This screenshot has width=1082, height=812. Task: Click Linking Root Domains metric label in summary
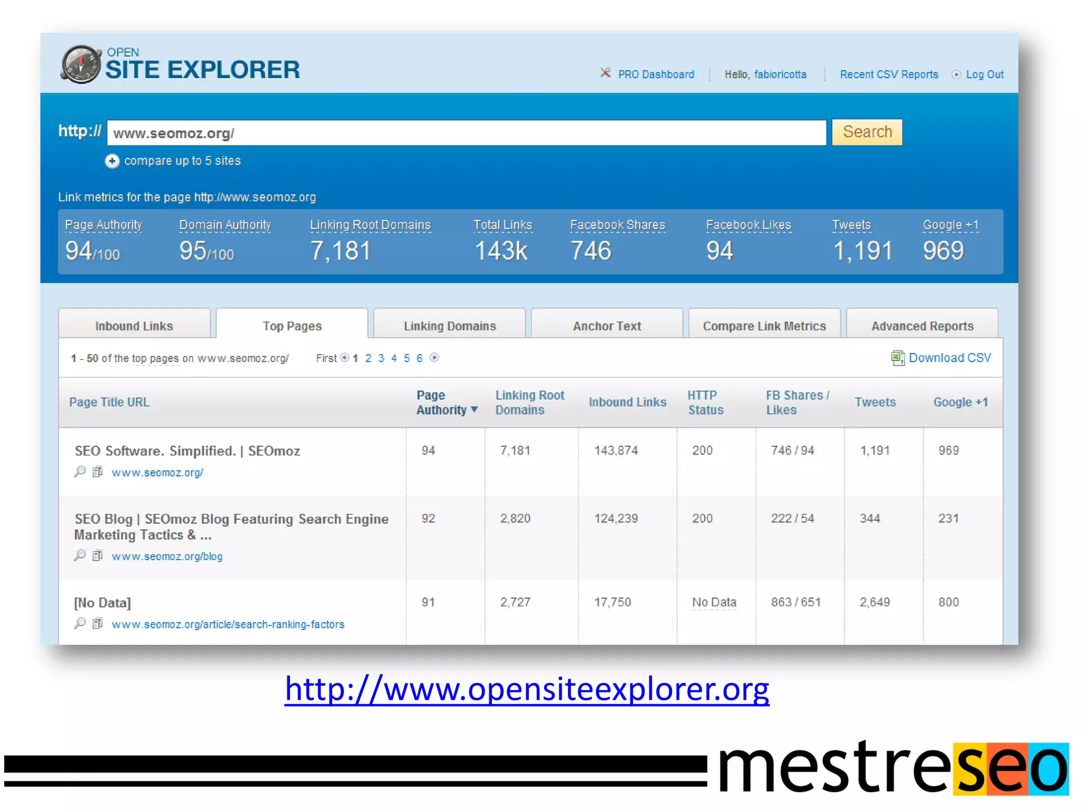pyautogui.click(x=370, y=225)
